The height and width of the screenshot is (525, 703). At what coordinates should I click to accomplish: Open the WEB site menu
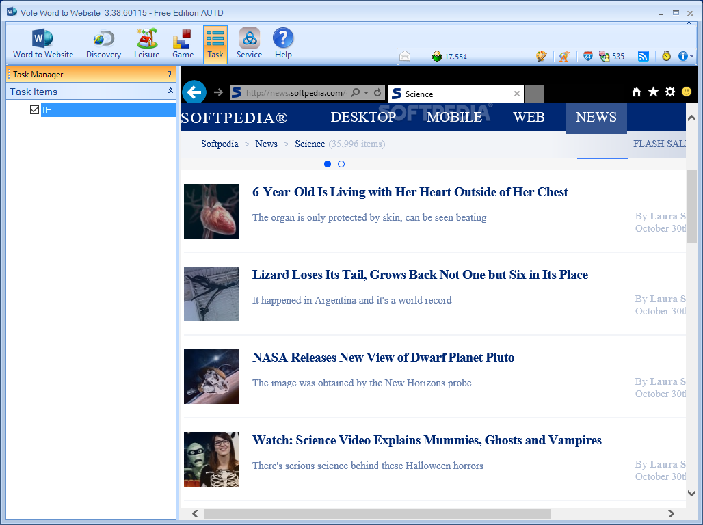click(529, 117)
